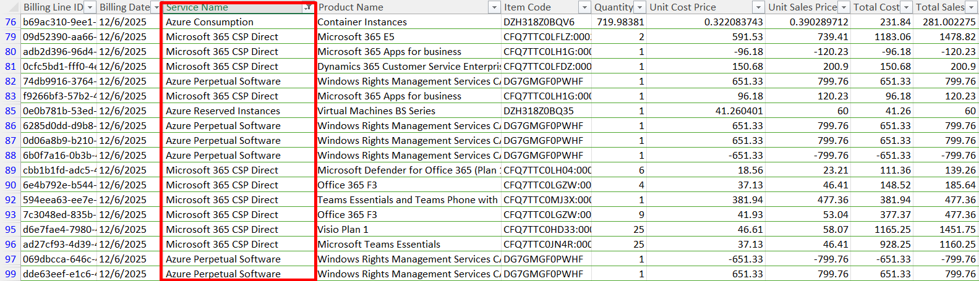Open the Unit Cost Price filter dropdown

coord(758,7)
